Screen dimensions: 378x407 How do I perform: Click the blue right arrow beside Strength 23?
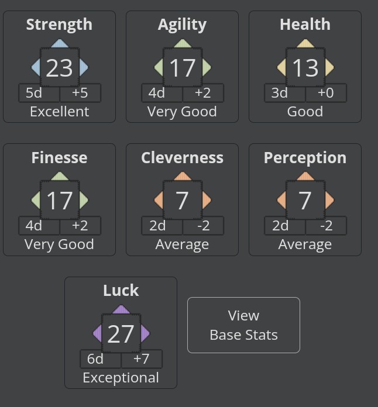pyautogui.click(x=84, y=67)
